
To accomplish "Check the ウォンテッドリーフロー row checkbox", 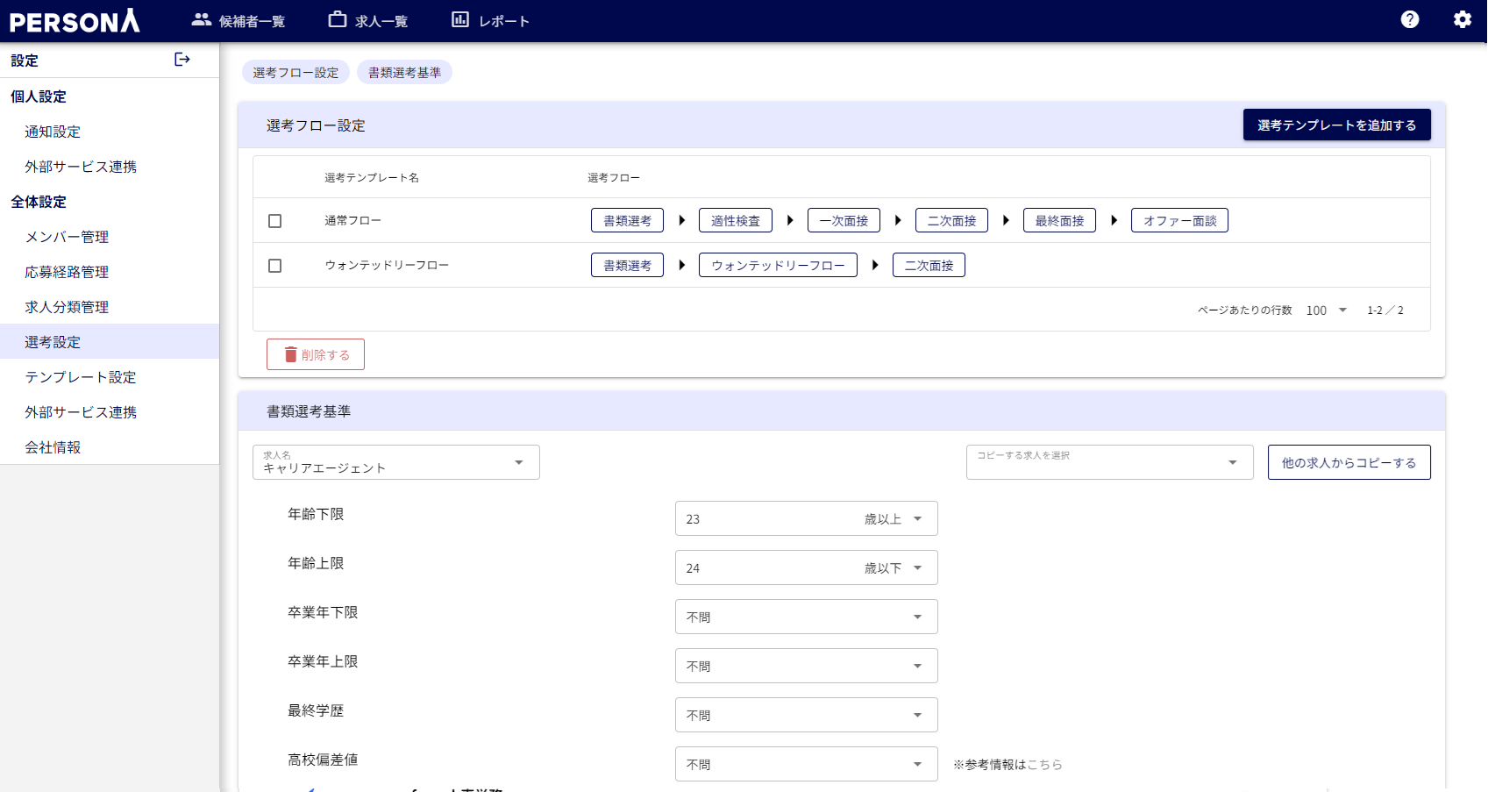I will [274, 266].
